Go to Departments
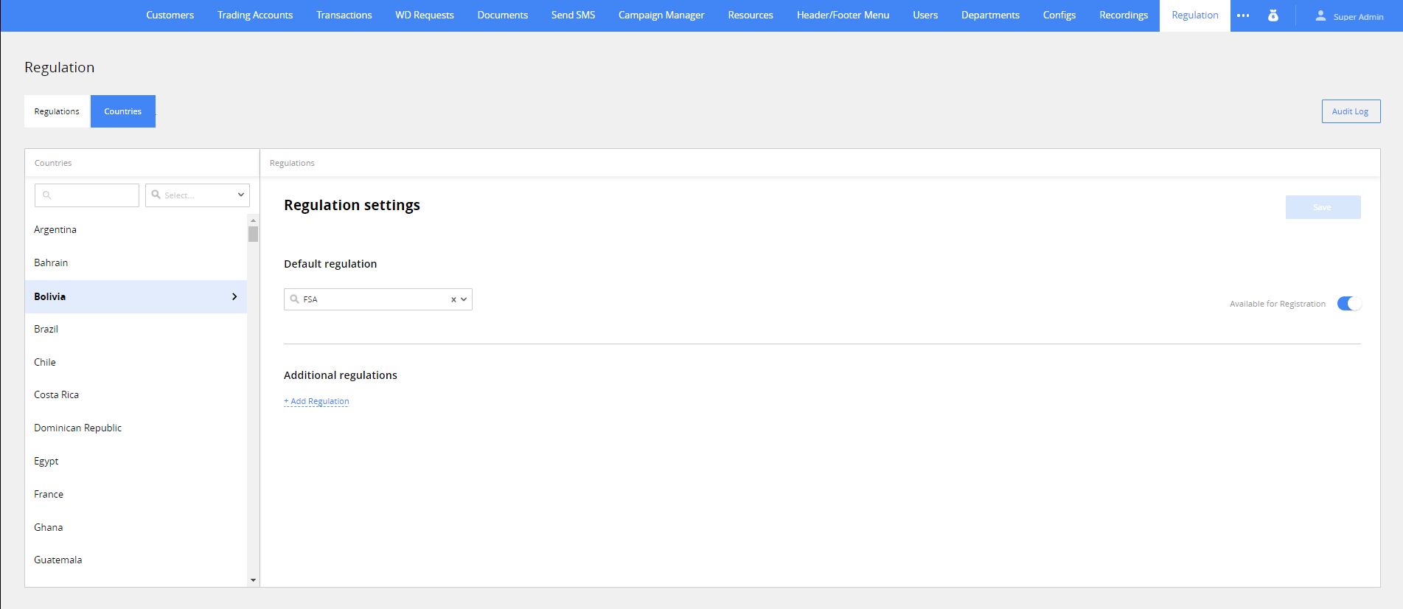The height and width of the screenshot is (609, 1403). [990, 15]
